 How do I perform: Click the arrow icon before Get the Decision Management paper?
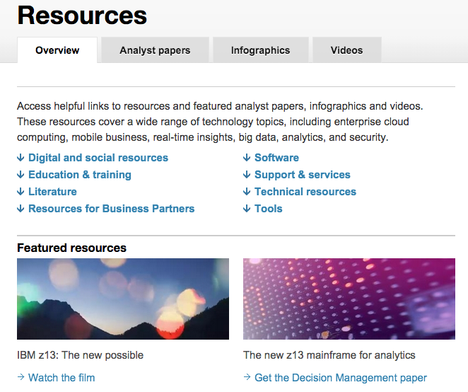(247, 378)
